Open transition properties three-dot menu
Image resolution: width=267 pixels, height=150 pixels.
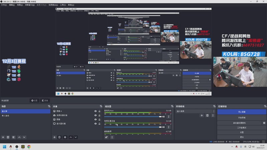(213, 115)
